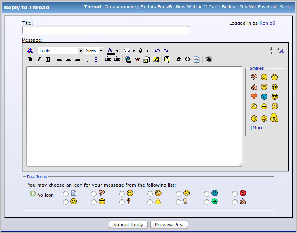
Task: Toggle underline formatting
Action: click(x=48, y=59)
